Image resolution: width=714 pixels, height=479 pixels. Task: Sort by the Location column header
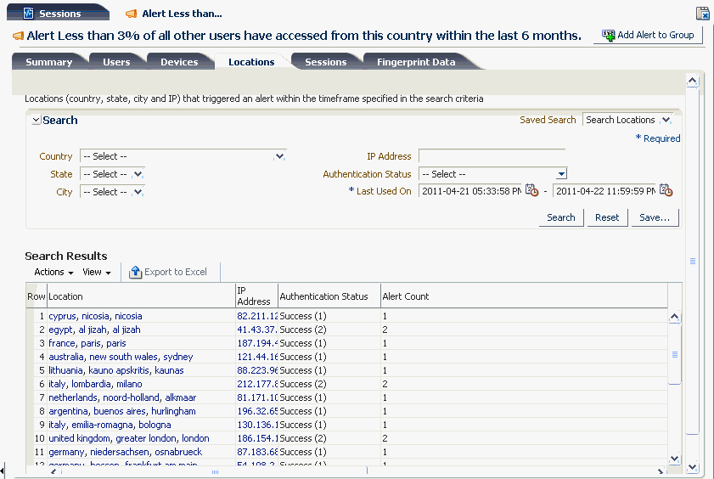[x=141, y=296]
